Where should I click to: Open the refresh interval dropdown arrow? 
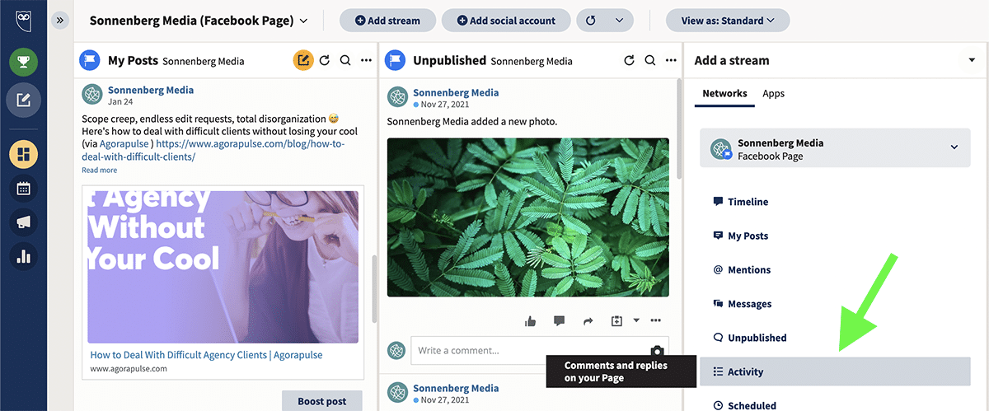(x=619, y=21)
